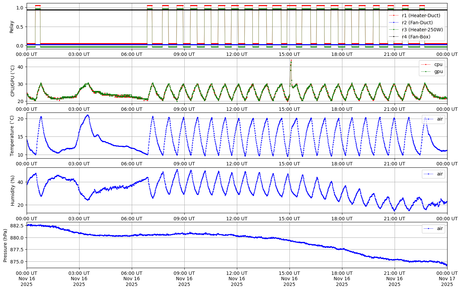Click the air legend in Humidity plot
This screenshot has height=290, width=461.
tap(437, 174)
